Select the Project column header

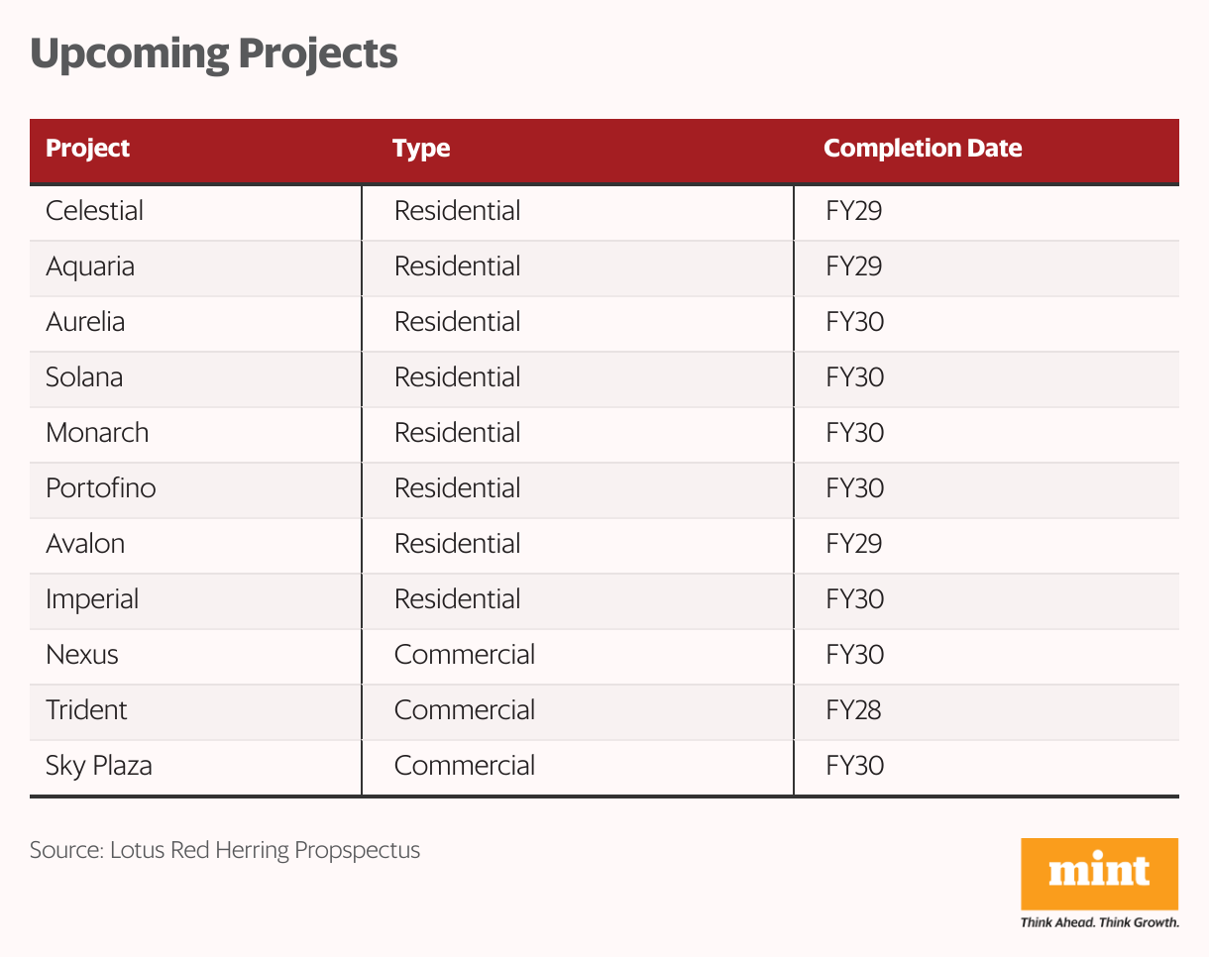(x=88, y=149)
